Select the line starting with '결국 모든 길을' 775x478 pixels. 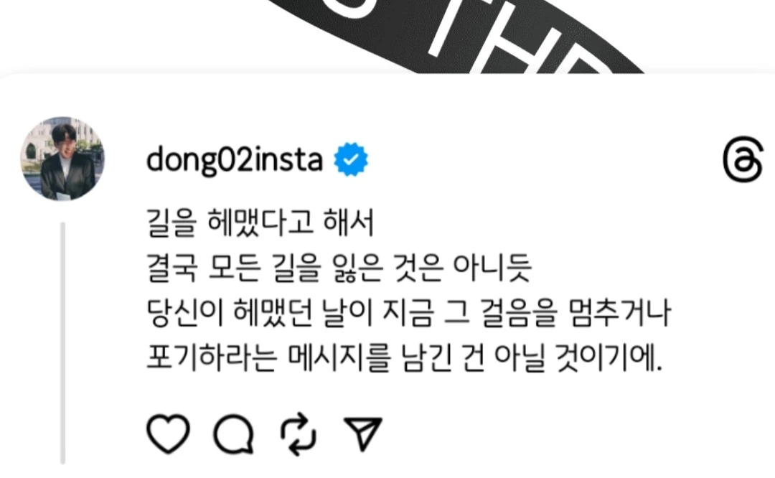pyautogui.click(x=339, y=268)
